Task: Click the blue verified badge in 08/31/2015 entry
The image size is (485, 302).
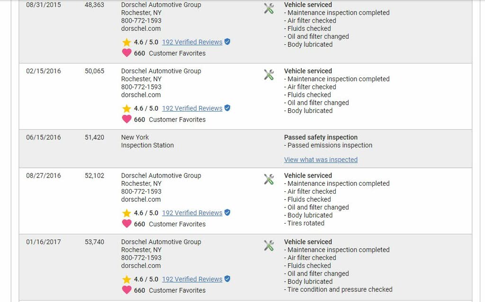Action: (x=227, y=42)
